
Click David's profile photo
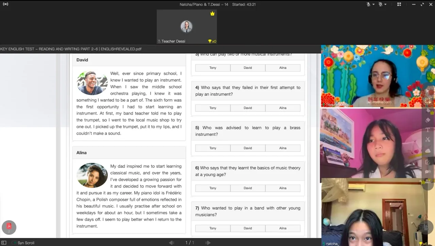point(92,83)
